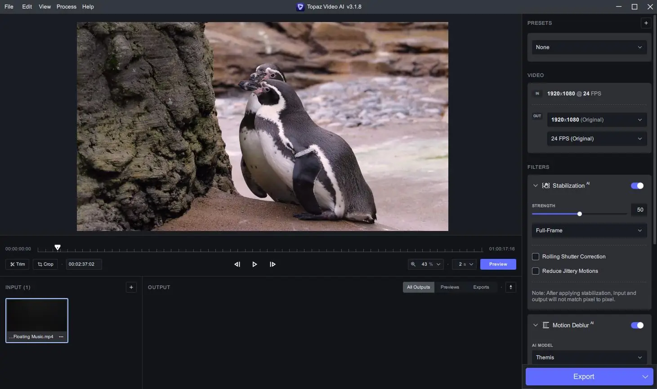The height and width of the screenshot is (389, 657).
Task: Click the Stabilization filter icon
Action: coord(546,185)
